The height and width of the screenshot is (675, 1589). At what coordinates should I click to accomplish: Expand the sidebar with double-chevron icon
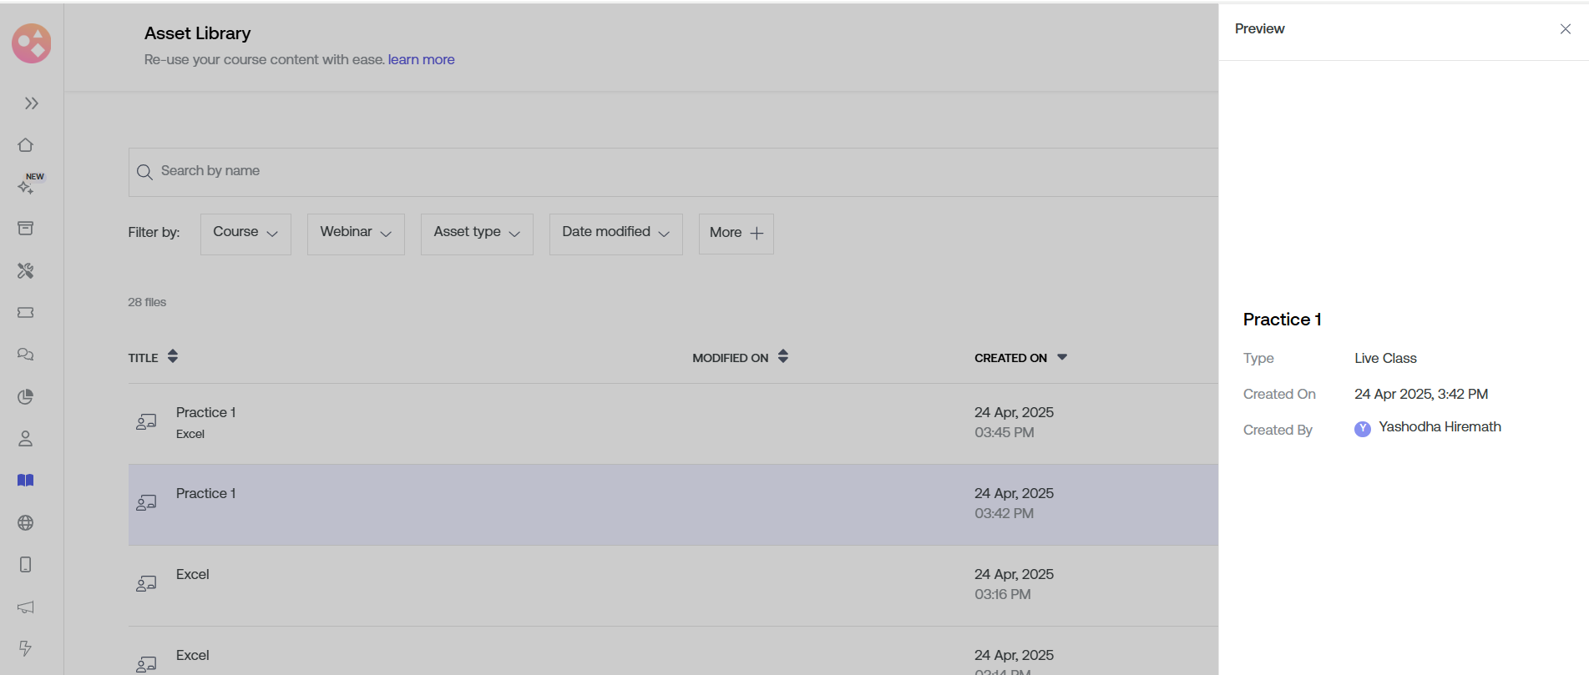[31, 103]
